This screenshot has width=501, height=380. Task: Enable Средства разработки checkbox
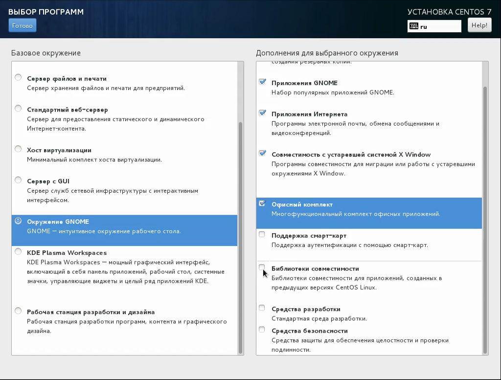tap(262, 308)
